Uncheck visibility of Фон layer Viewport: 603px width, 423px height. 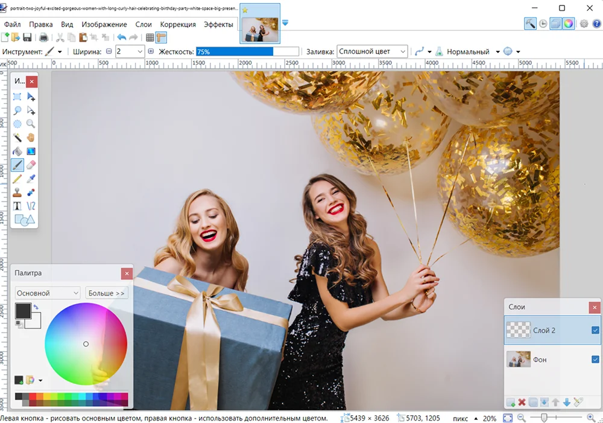[x=595, y=359]
